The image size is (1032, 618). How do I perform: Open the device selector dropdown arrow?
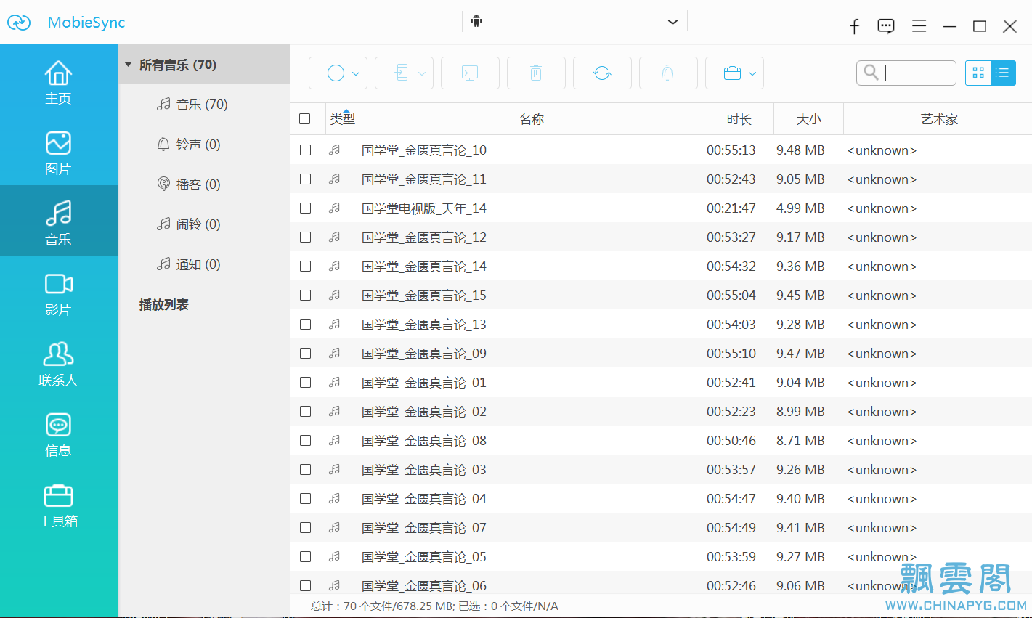point(673,22)
